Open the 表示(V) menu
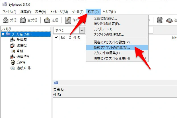The image size is (177, 118). 40,12
